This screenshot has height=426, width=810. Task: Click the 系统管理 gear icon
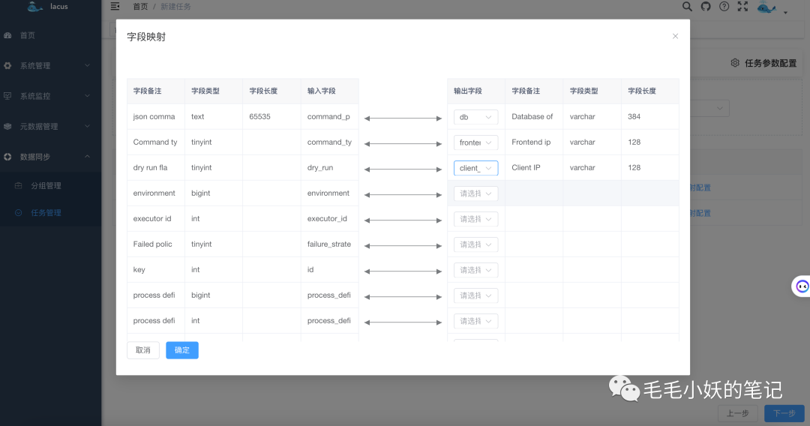tap(7, 65)
